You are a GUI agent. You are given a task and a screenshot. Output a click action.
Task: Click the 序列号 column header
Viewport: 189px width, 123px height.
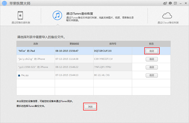113,44
